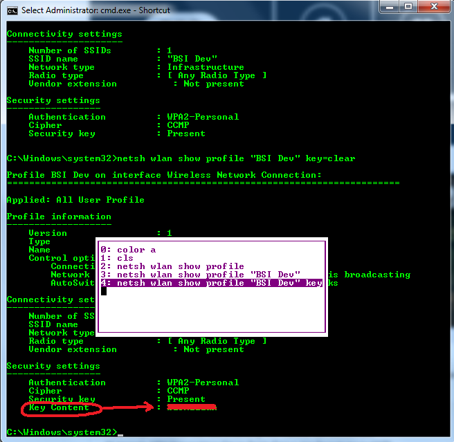Pick highlighted history entry 4 with key

click(211, 283)
